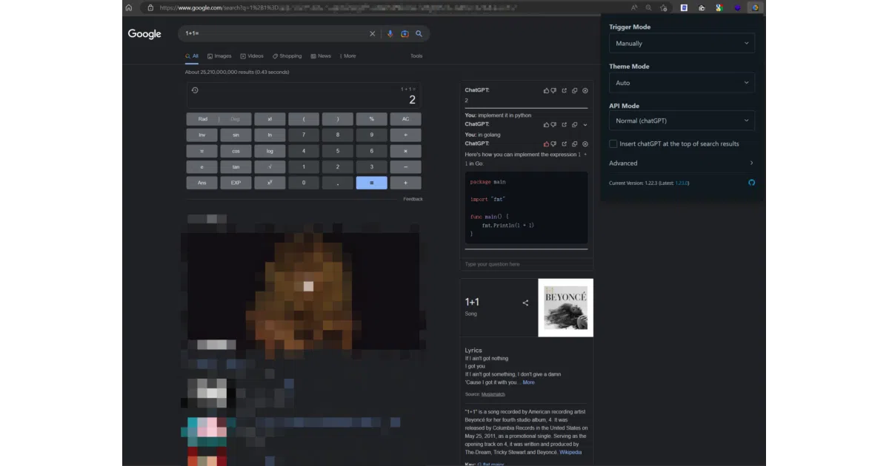The image size is (889, 466).
Task: Share the 1+1 song panel
Action: [x=525, y=303]
